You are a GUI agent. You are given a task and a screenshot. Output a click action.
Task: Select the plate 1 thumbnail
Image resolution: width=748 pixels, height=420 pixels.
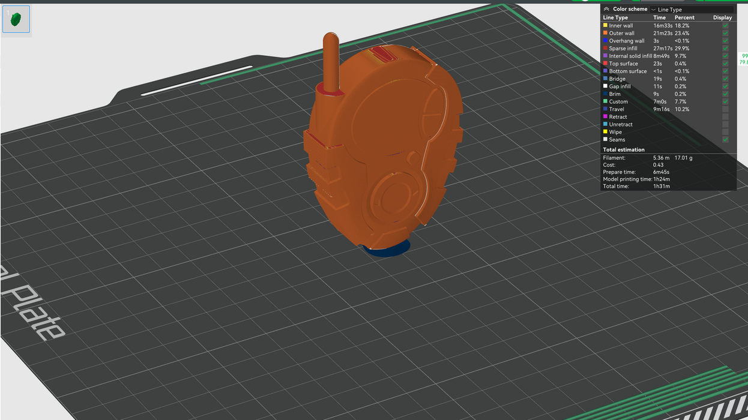click(16, 19)
